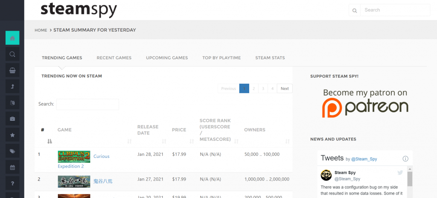Switch to Recent Games tab
This screenshot has width=437, height=198.
click(x=114, y=58)
